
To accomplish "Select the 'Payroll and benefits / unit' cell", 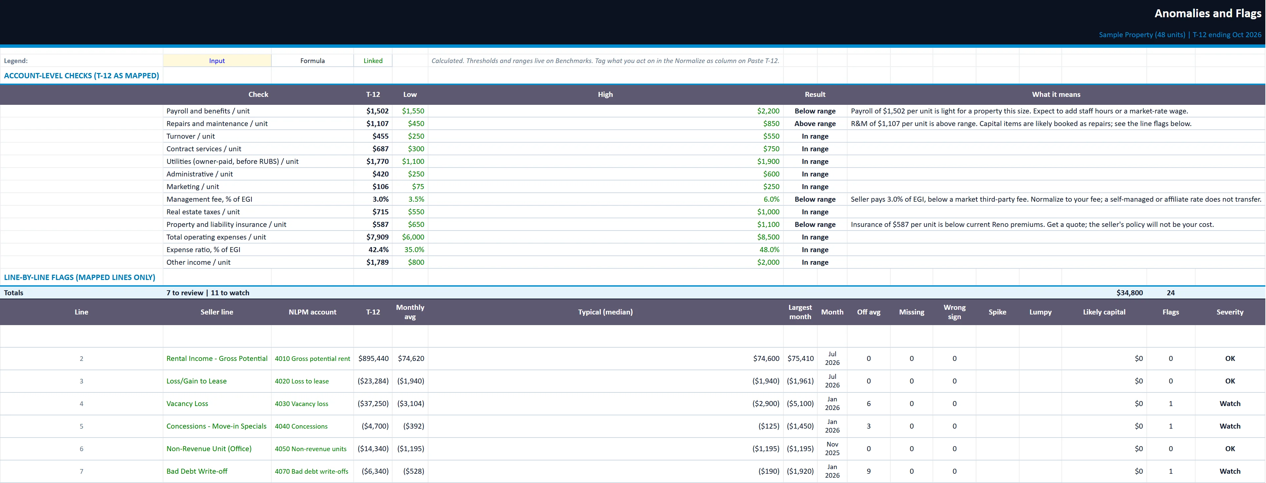I will tap(258, 111).
